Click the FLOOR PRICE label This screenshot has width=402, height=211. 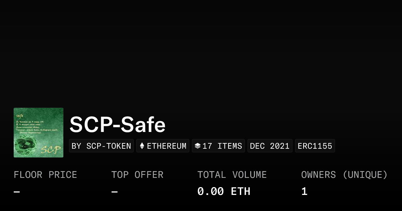[x=45, y=175]
